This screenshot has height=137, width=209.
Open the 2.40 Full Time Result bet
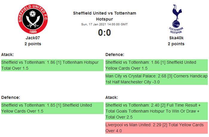(156, 111)
